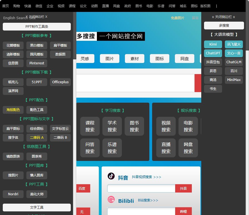Open 信息图 in the left sidebar
The image size is (249, 215).
point(13,63)
